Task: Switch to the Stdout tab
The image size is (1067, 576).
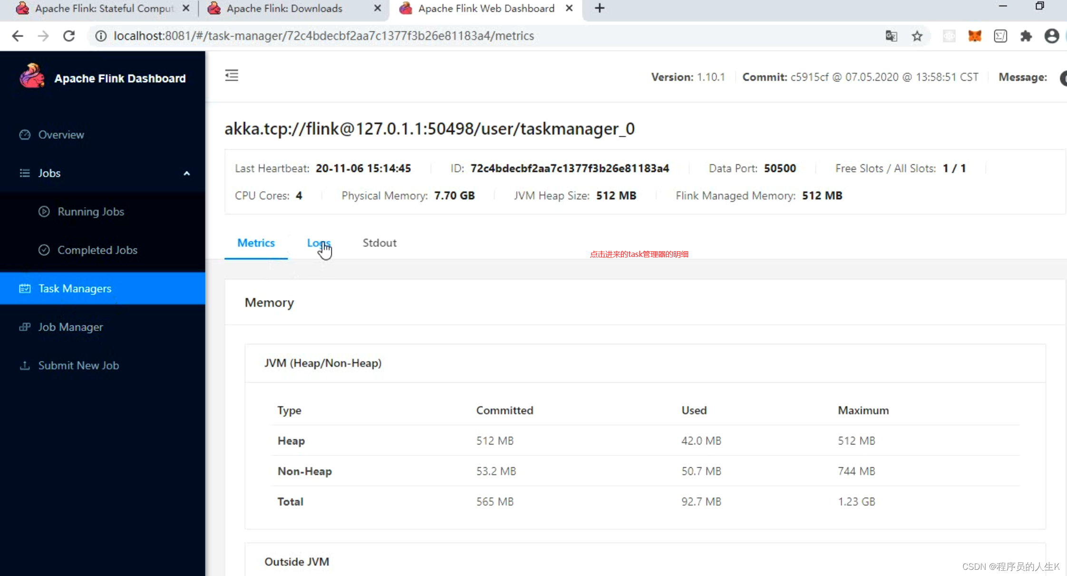Action: 379,243
